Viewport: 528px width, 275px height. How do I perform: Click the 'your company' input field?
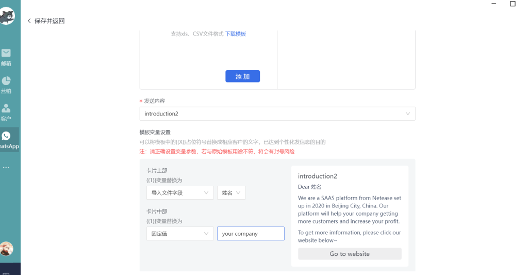point(251,234)
